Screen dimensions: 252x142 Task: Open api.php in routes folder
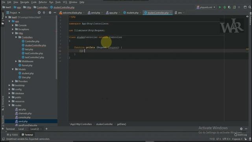point(22,109)
